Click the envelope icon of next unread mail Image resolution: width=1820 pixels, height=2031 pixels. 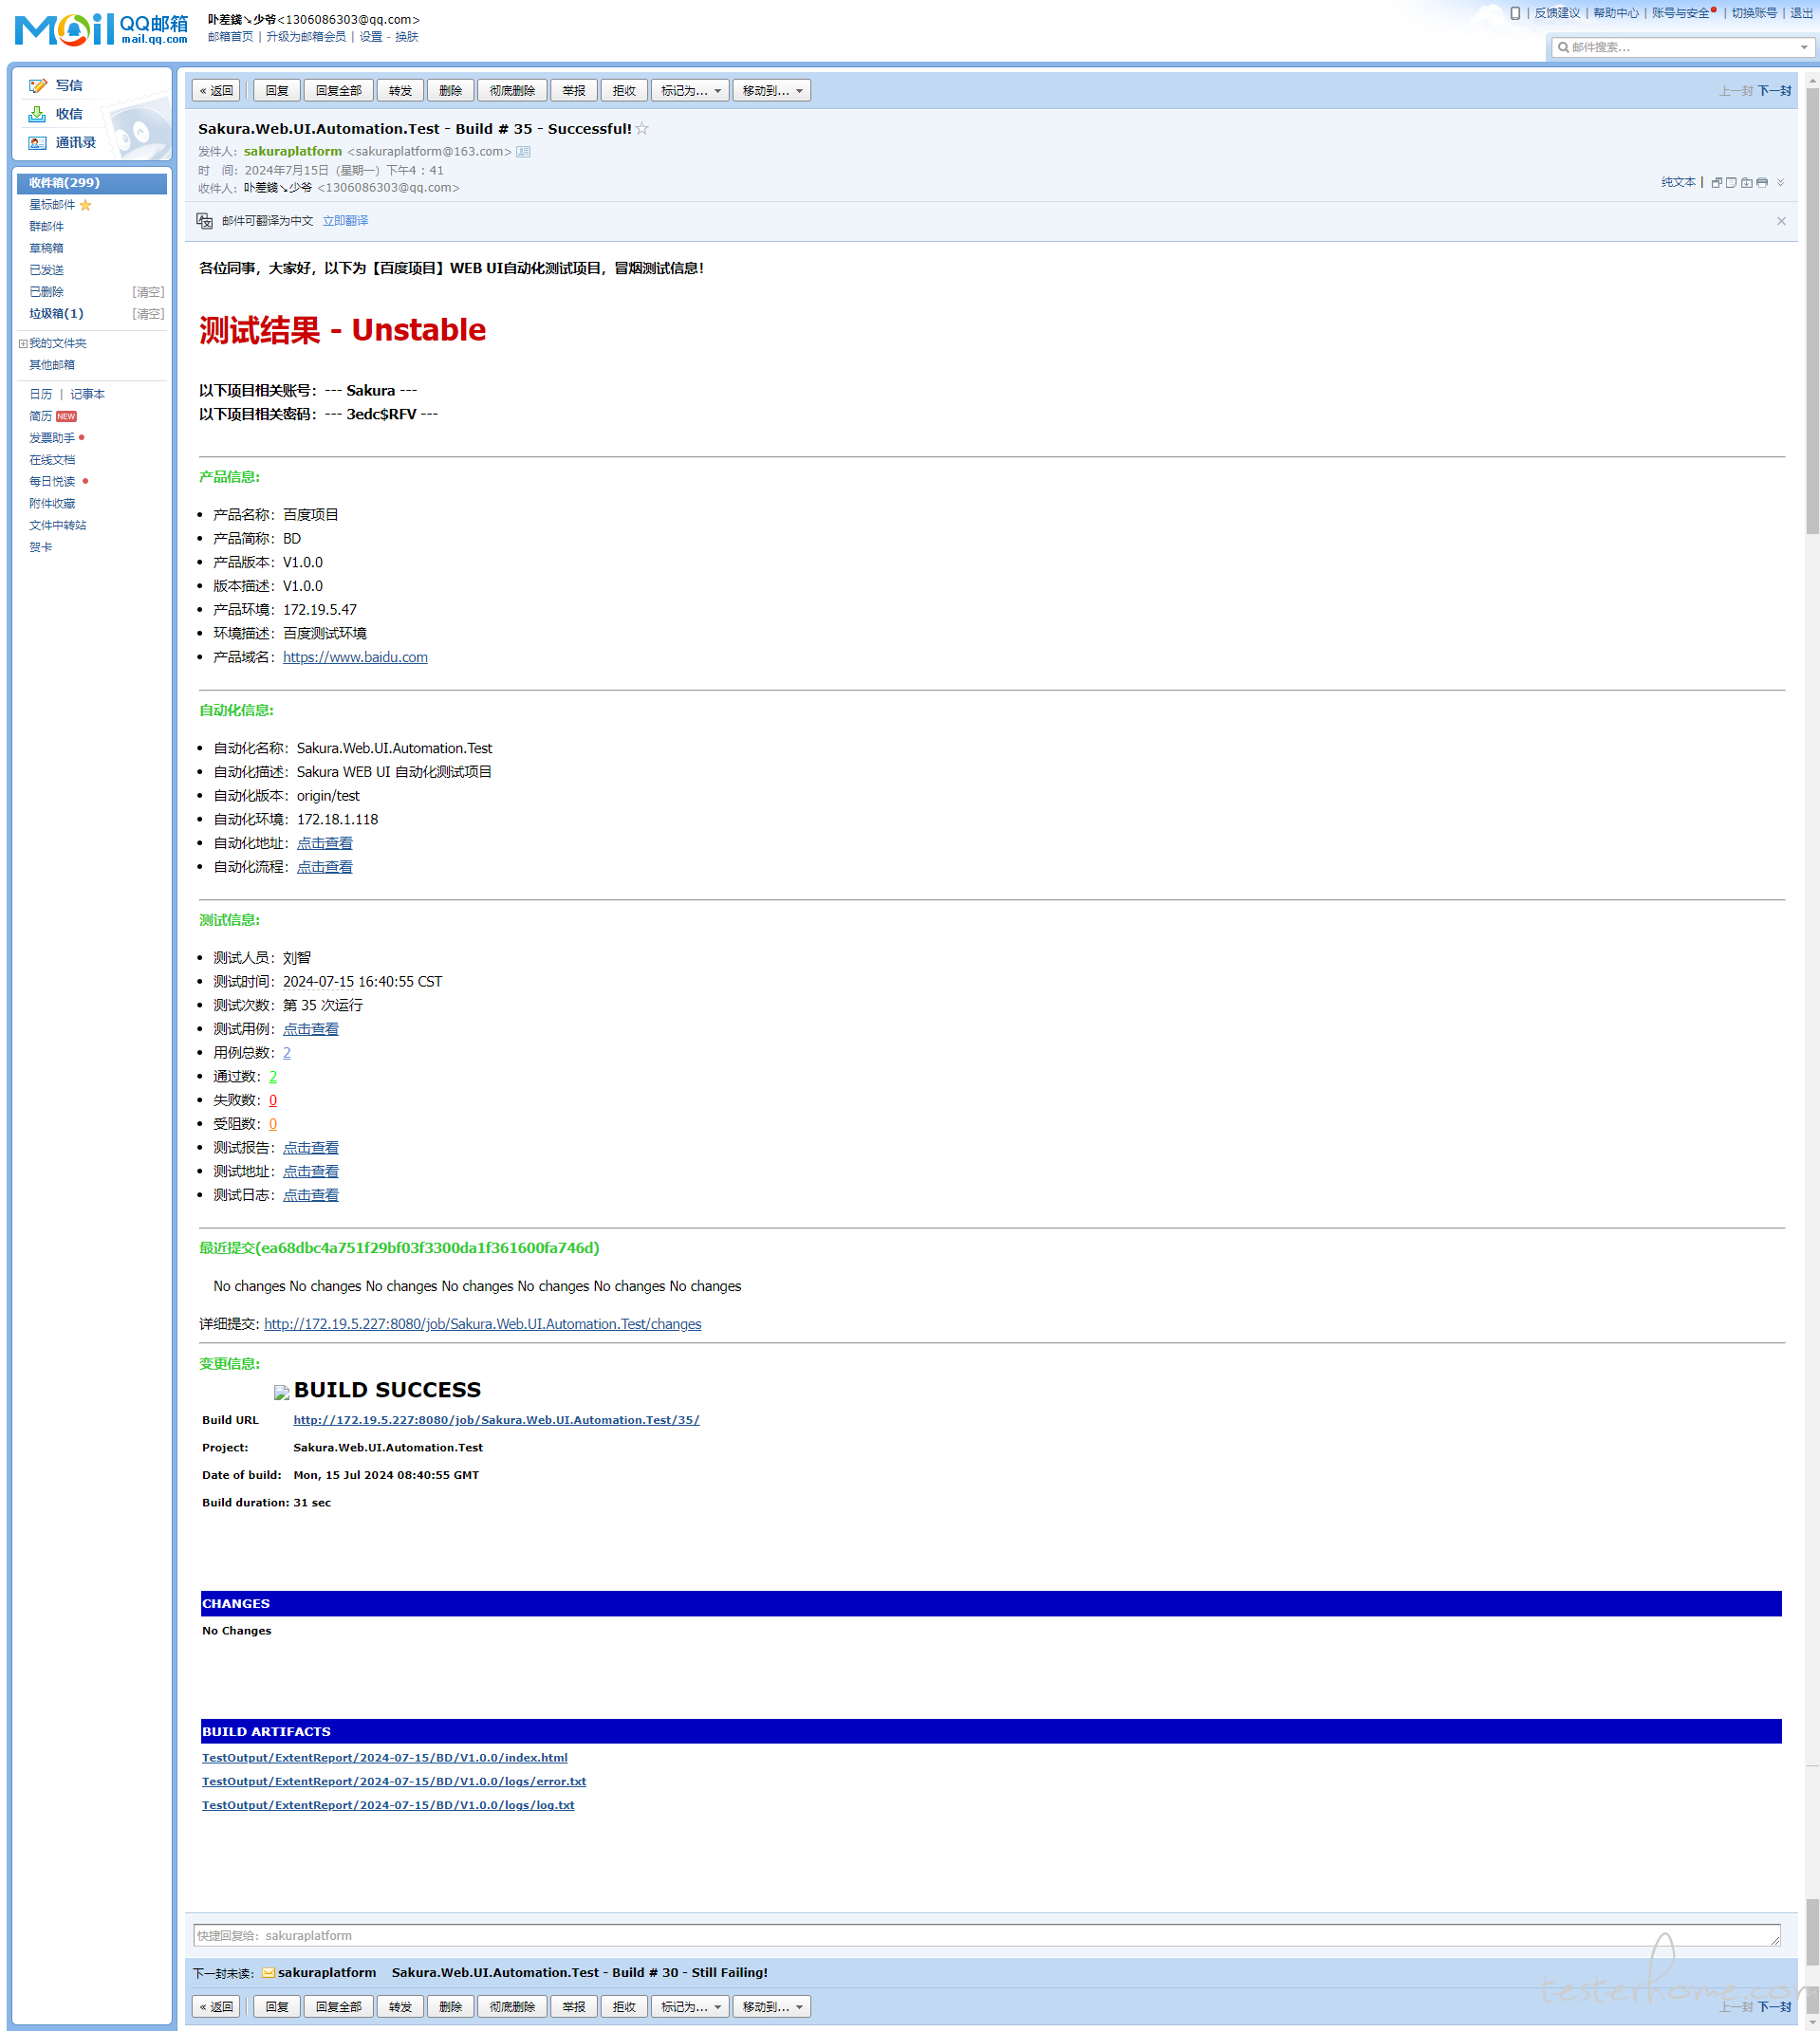pyautogui.click(x=268, y=1973)
